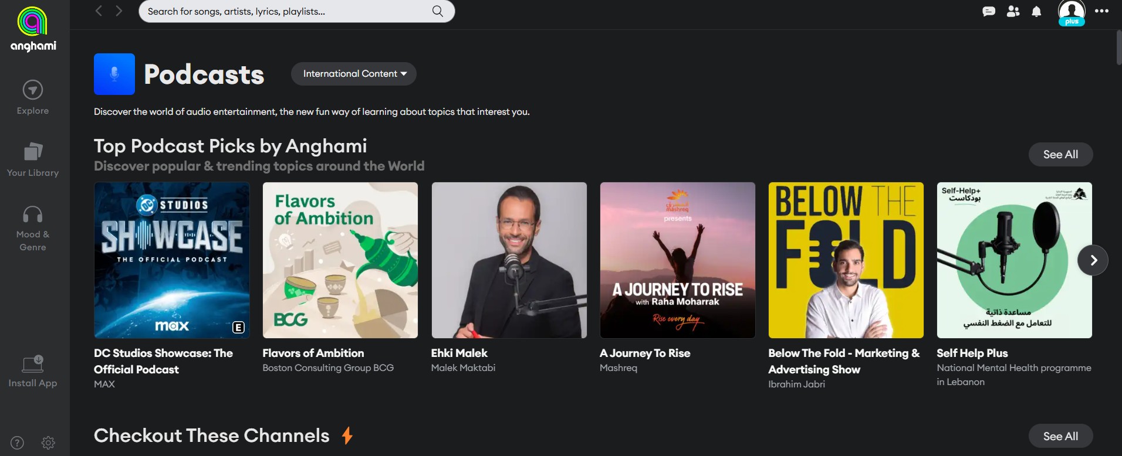Screen dimensions: 1122x456
Task: Click the search magnifier icon
Action: tap(438, 11)
